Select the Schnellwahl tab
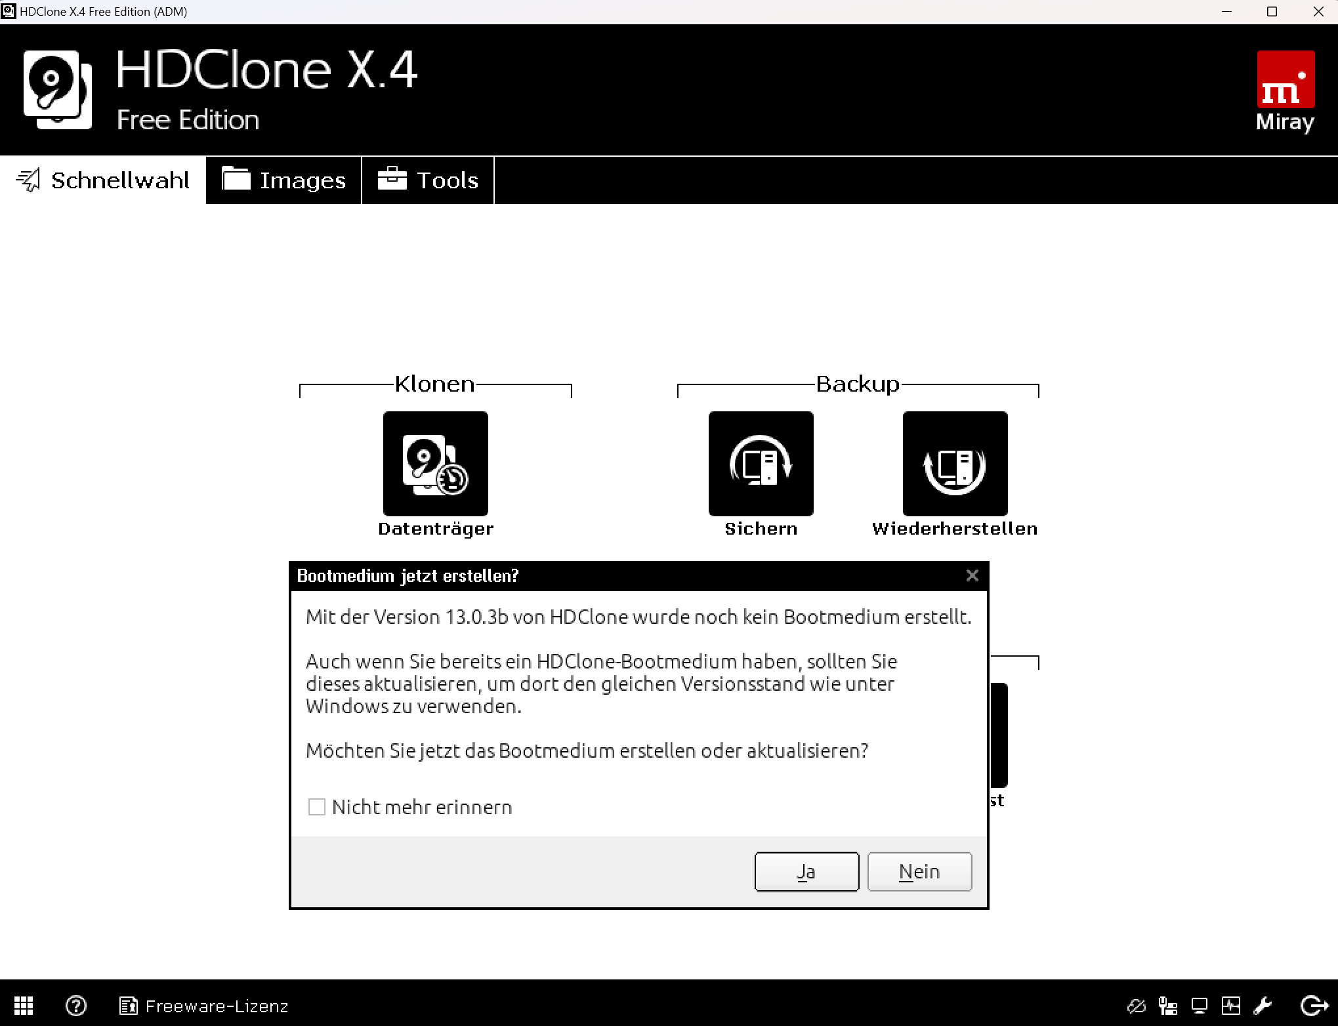The width and height of the screenshot is (1338, 1026). tap(103, 180)
